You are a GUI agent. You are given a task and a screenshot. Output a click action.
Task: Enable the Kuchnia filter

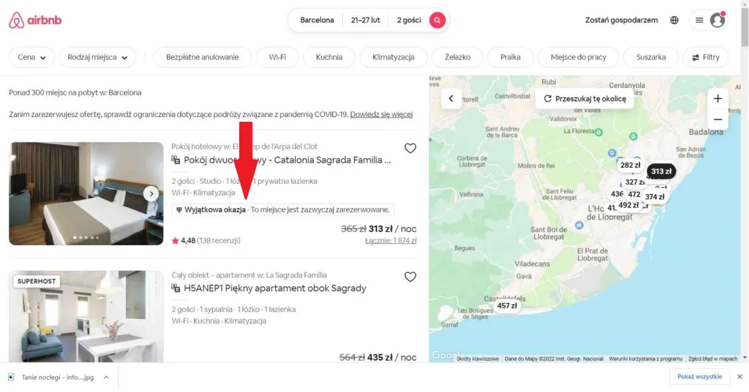point(329,57)
